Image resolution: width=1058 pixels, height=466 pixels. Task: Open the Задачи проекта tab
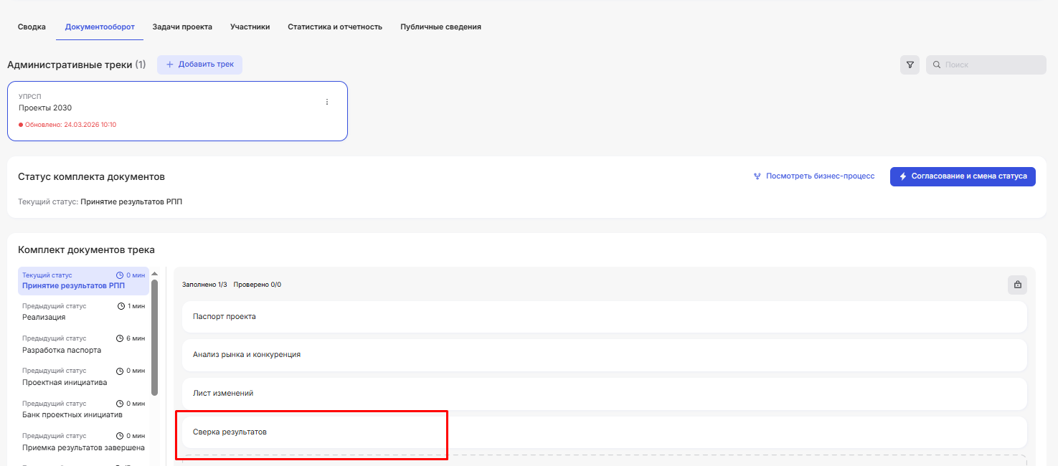coord(182,27)
